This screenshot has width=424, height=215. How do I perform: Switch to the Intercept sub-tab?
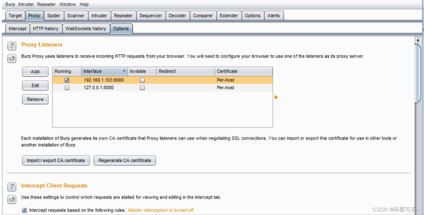(x=18, y=28)
